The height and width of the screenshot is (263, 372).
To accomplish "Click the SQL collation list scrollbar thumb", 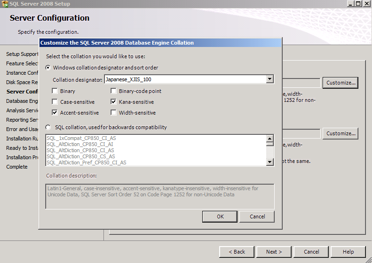I will click(270, 144).
